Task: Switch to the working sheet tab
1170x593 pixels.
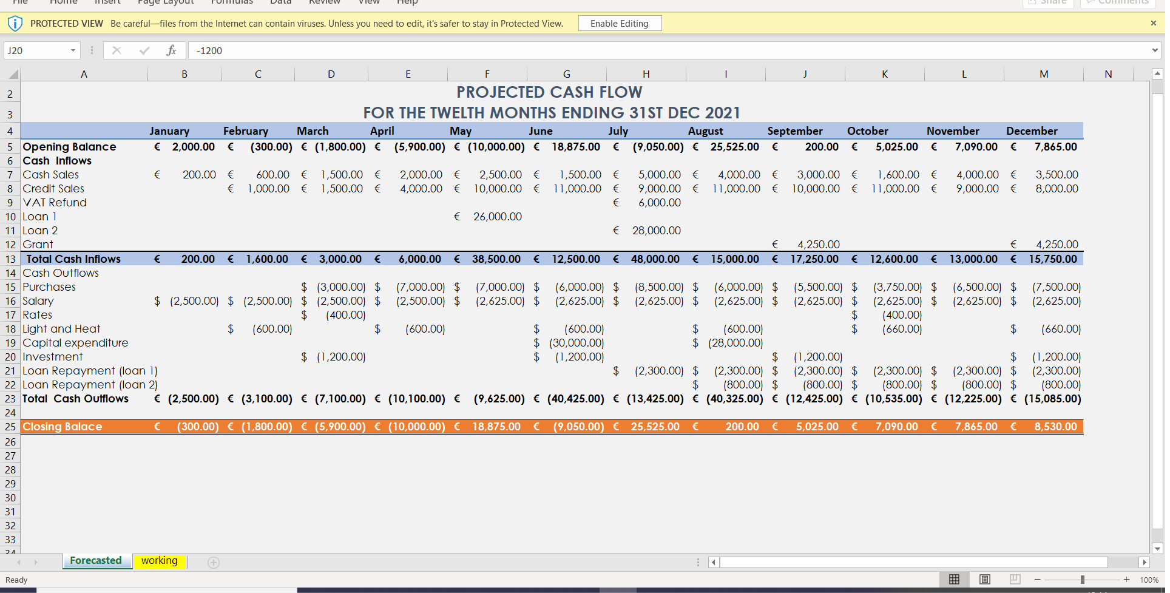Action: click(x=160, y=561)
